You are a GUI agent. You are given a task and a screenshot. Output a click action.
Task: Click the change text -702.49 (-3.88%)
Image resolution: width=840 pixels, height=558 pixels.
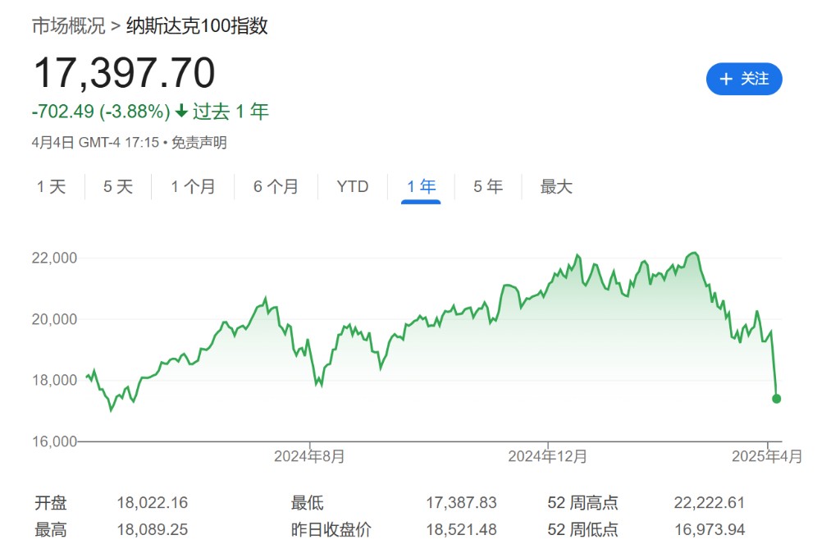pyautogui.click(x=101, y=112)
